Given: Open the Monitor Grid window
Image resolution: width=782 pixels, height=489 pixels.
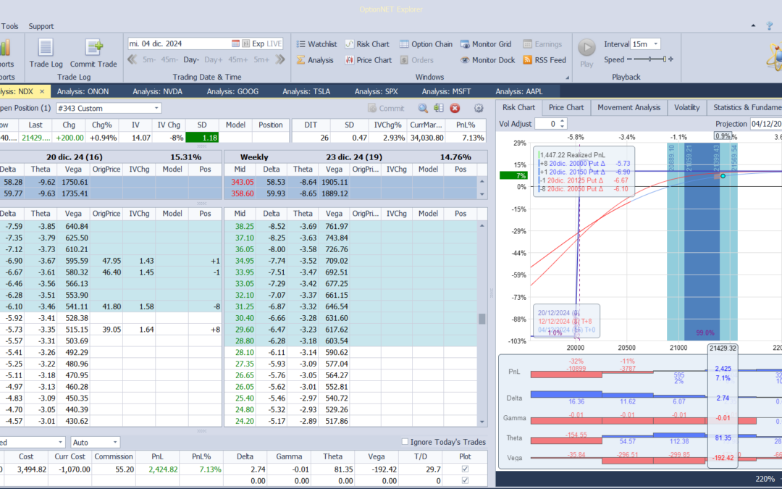Looking at the screenshot, I should [x=486, y=44].
